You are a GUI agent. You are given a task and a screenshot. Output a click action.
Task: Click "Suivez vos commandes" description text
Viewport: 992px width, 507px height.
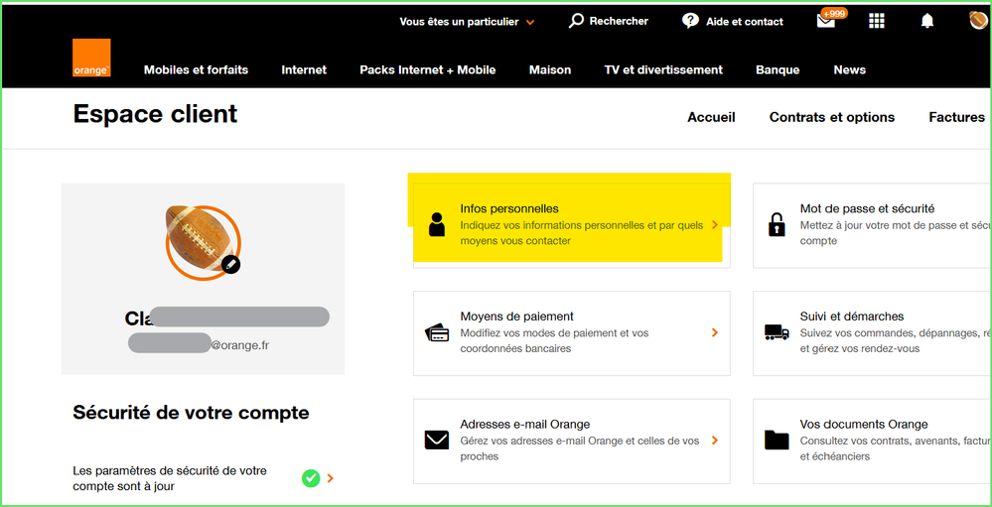[x=895, y=340]
